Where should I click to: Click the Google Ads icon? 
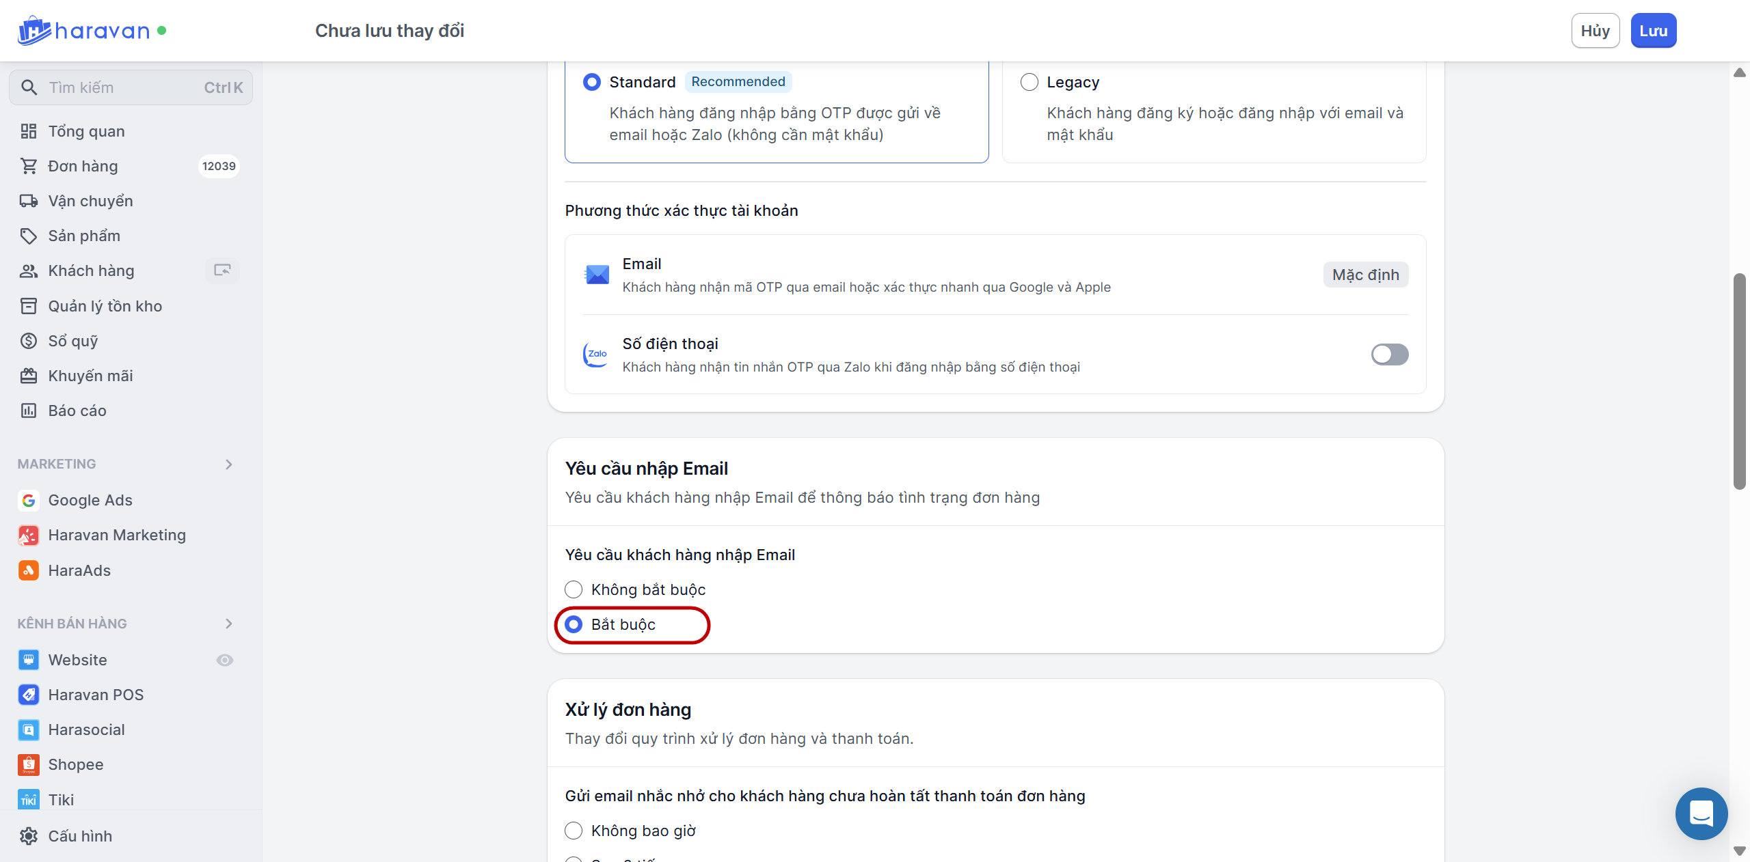click(x=29, y=501)
